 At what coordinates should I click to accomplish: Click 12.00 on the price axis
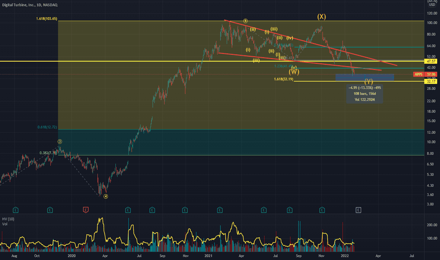pos(432,132)
